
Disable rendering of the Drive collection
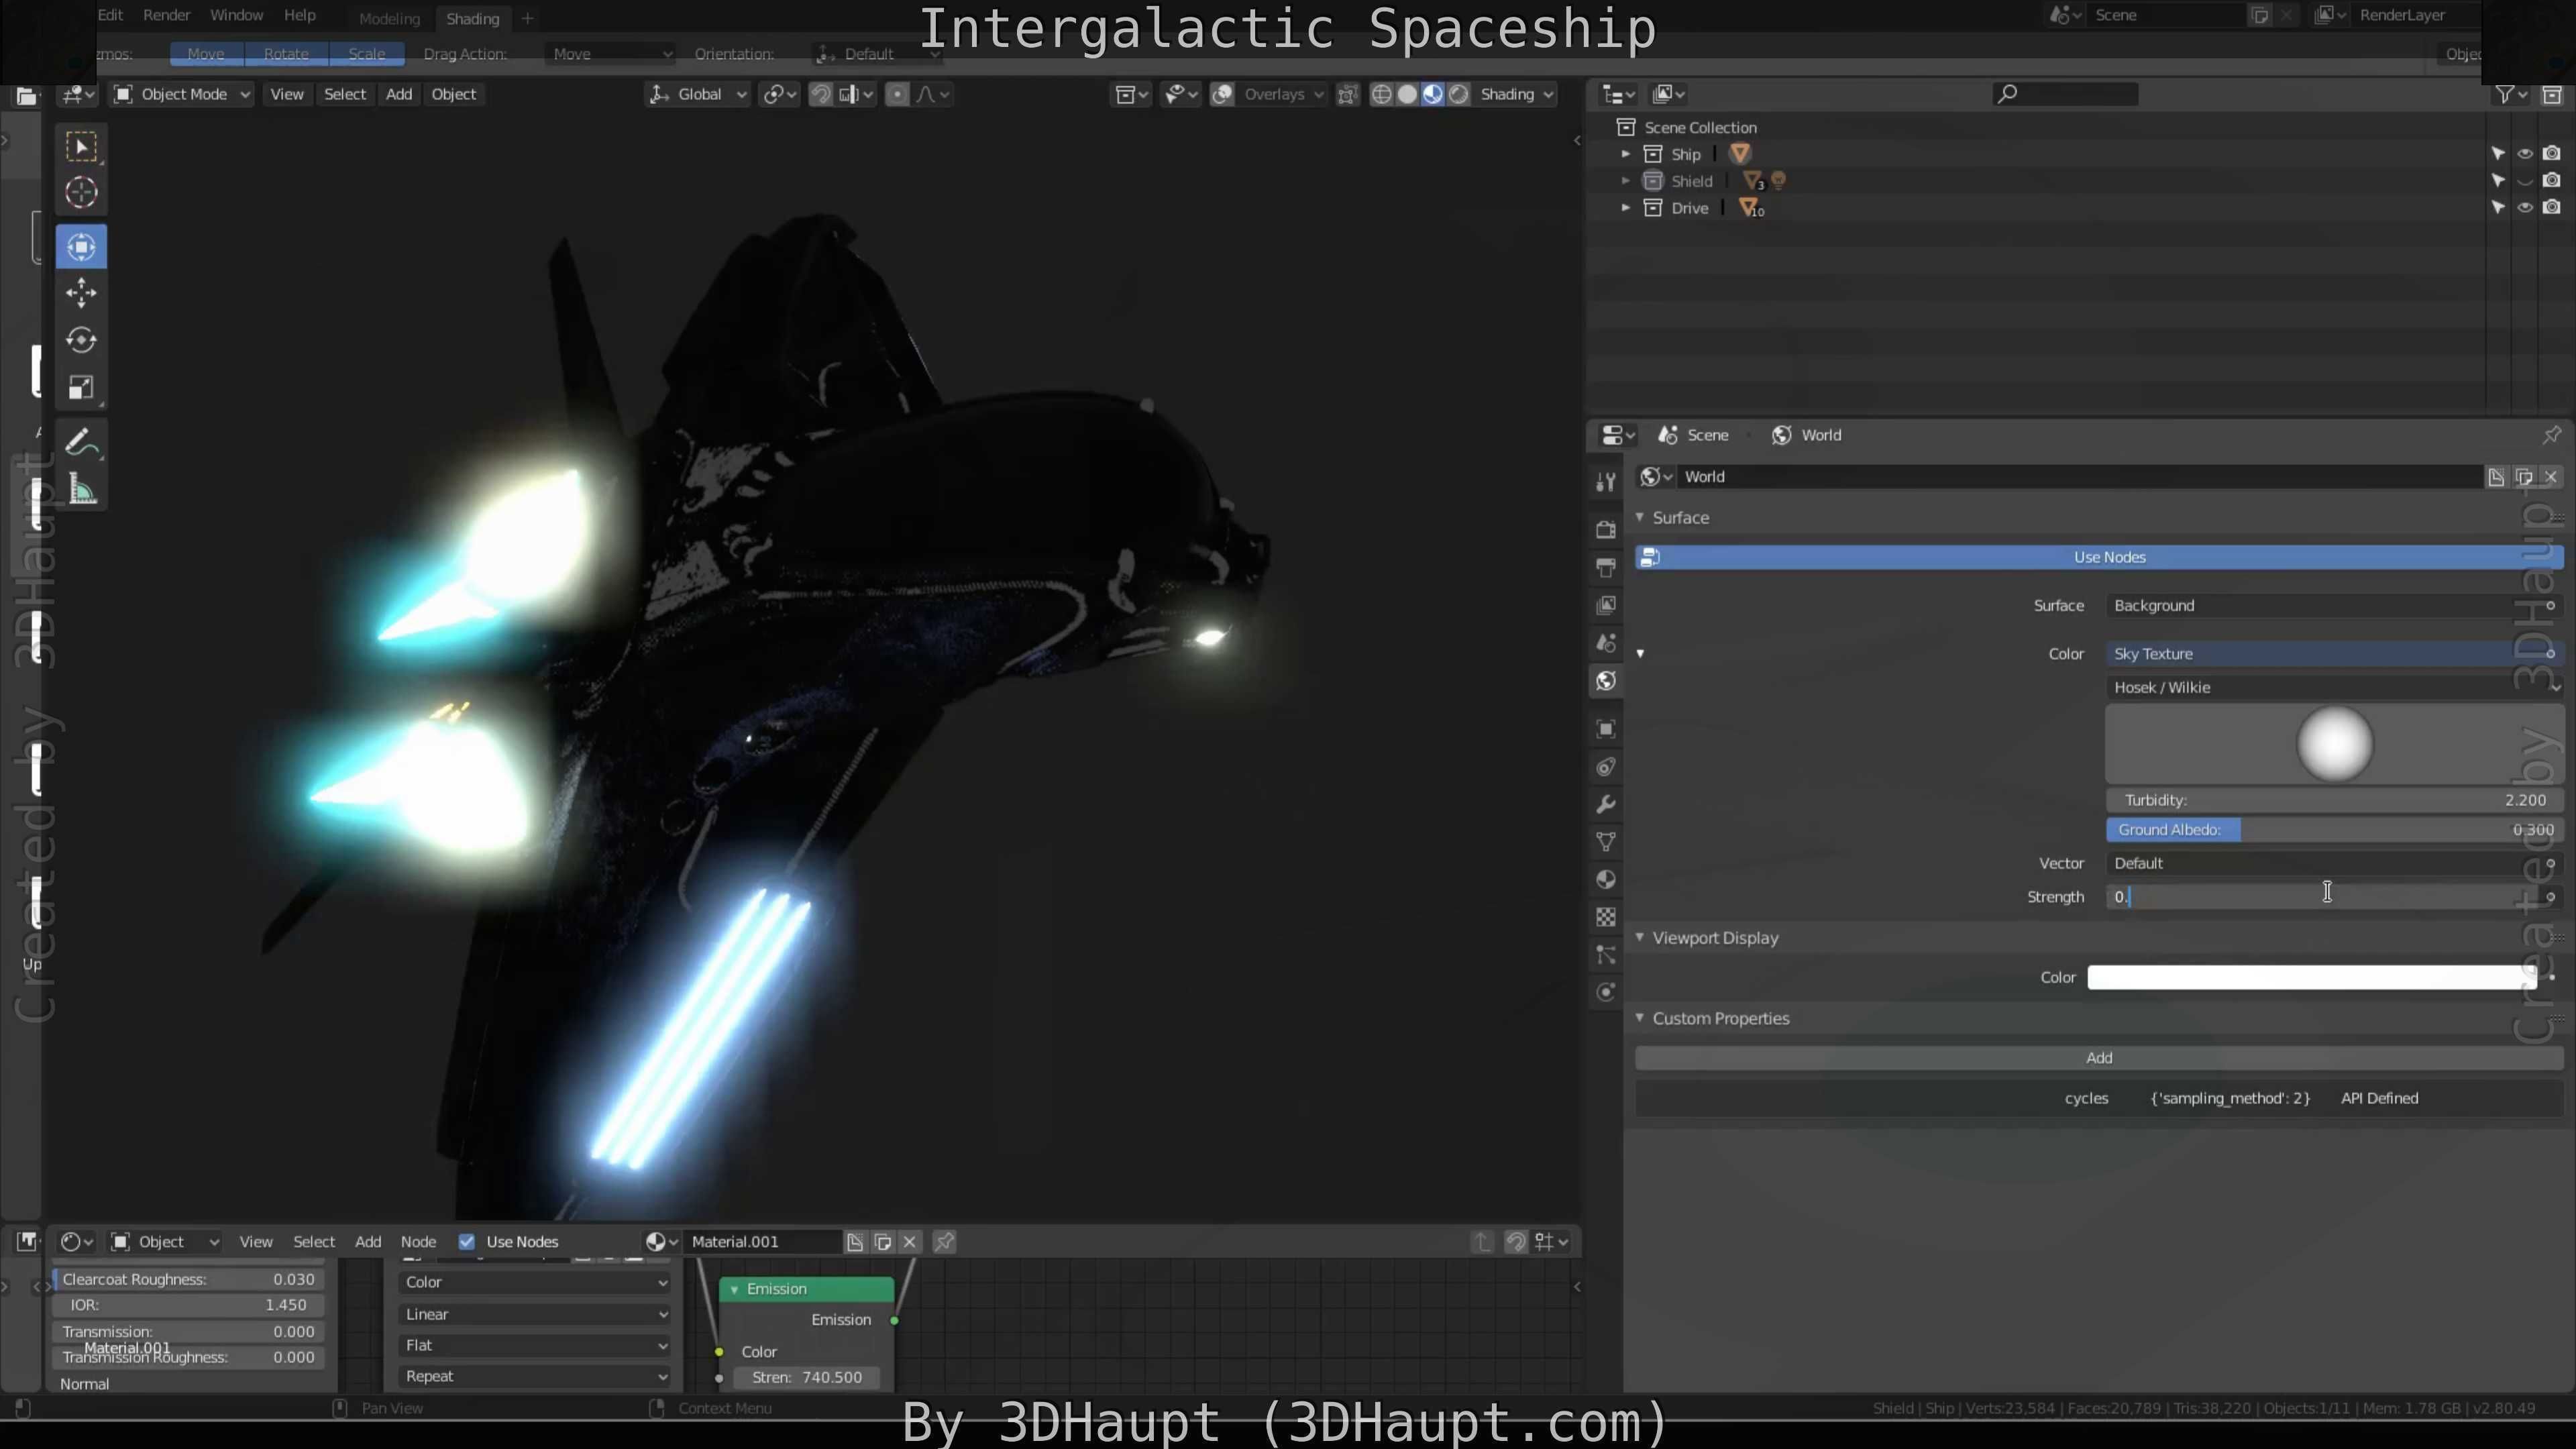coord(2552,208)
